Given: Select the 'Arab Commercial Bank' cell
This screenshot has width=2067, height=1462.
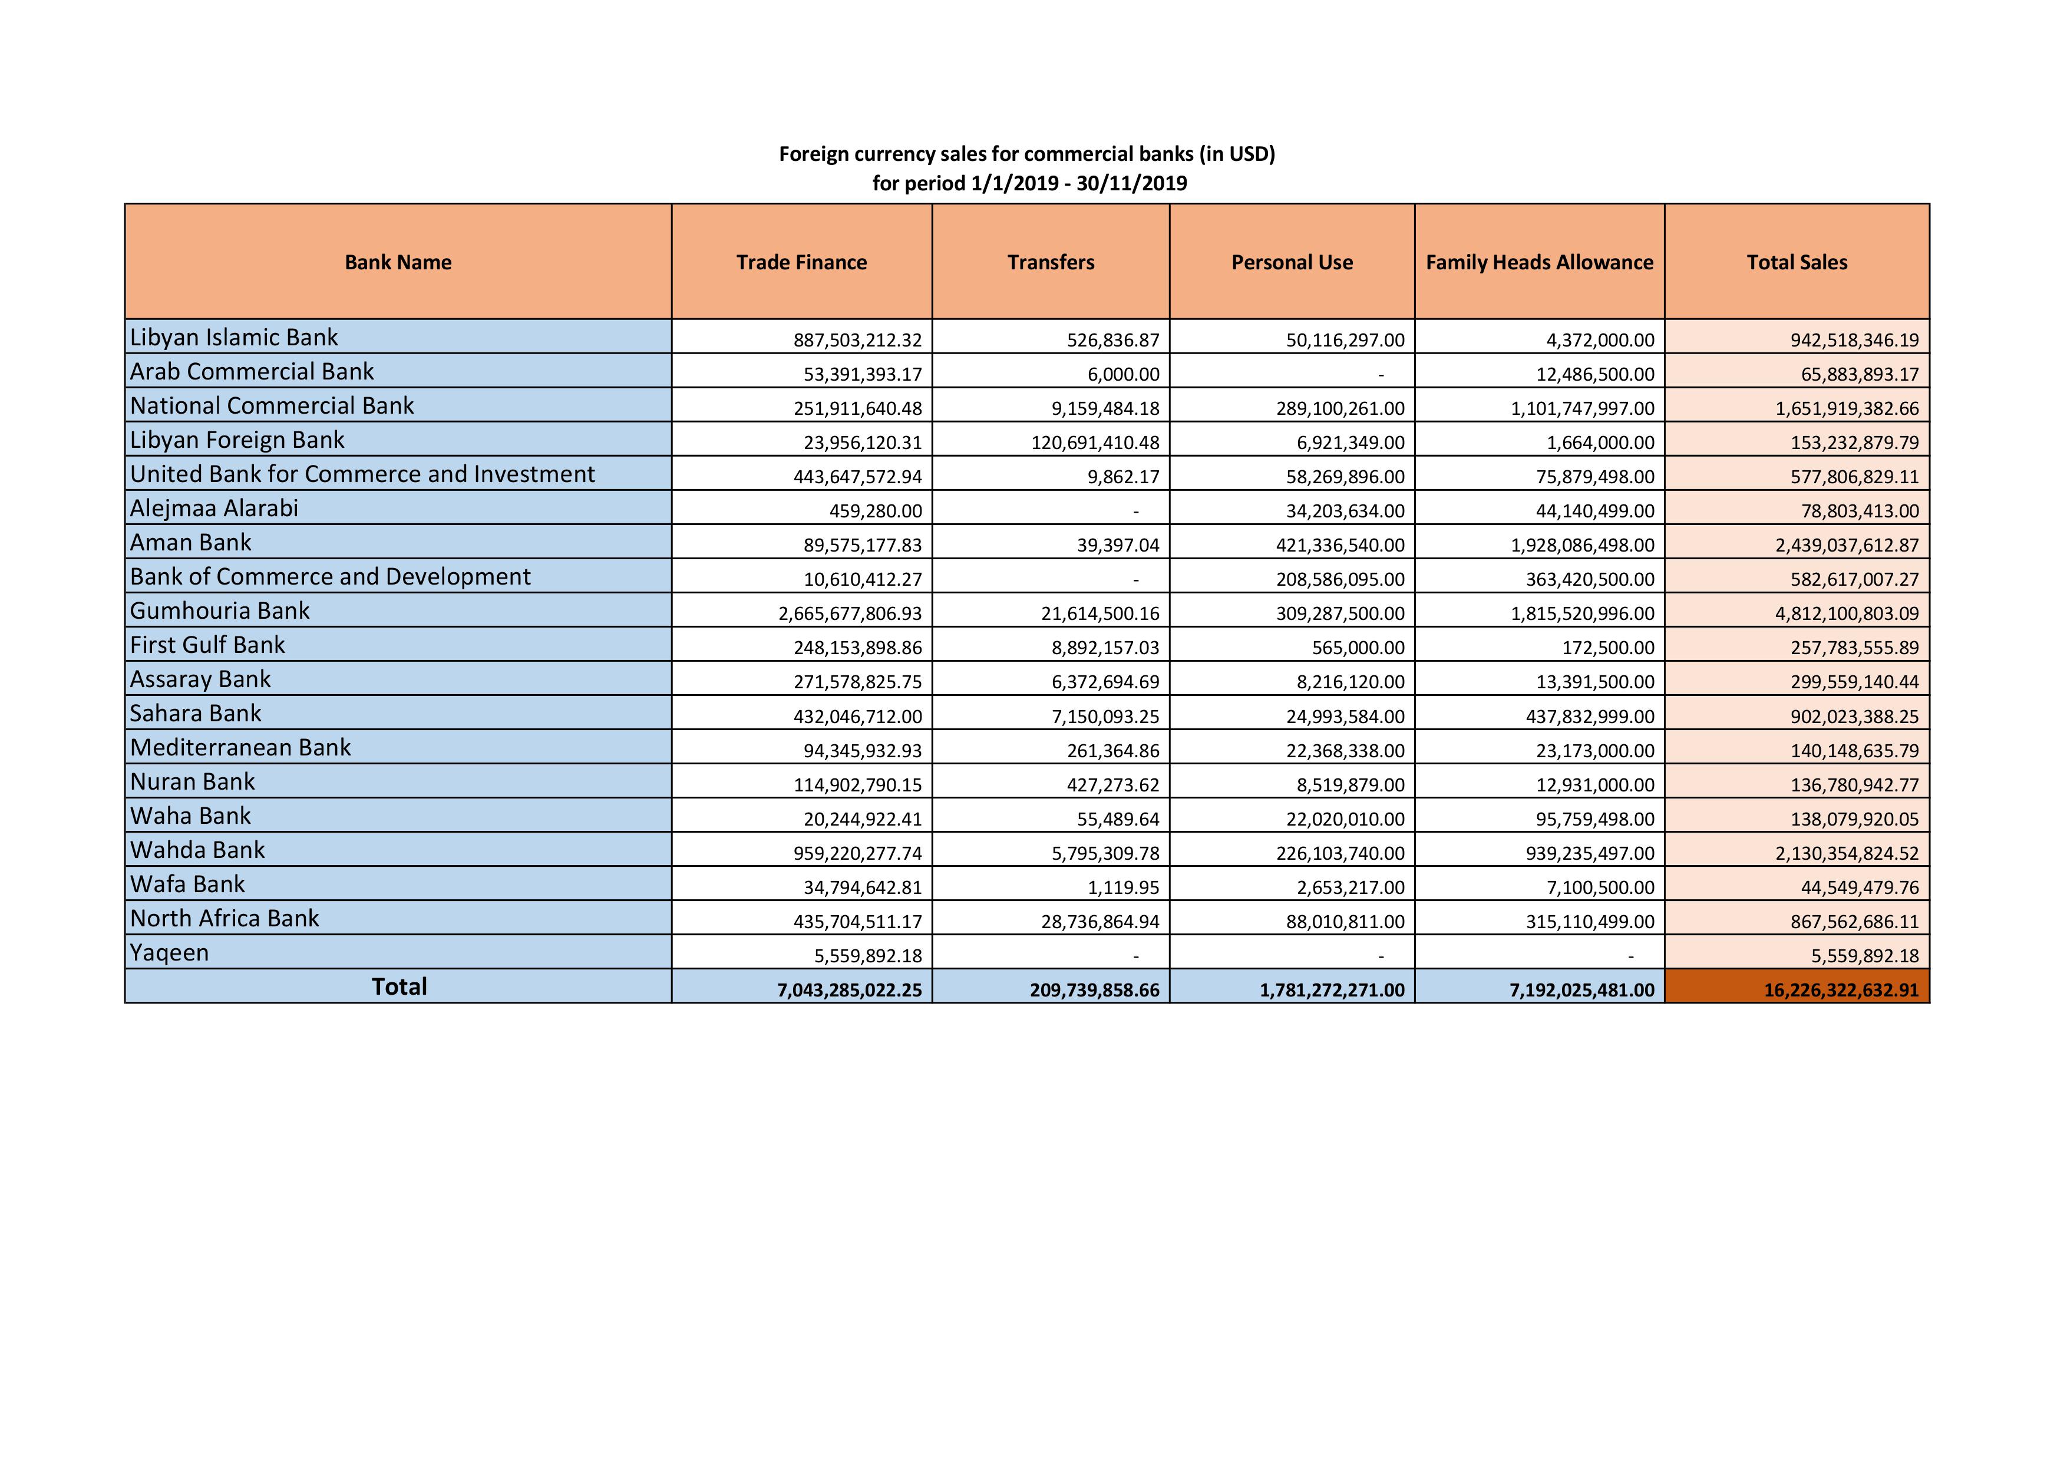Looking at the screenshot, I should (398, 371).
